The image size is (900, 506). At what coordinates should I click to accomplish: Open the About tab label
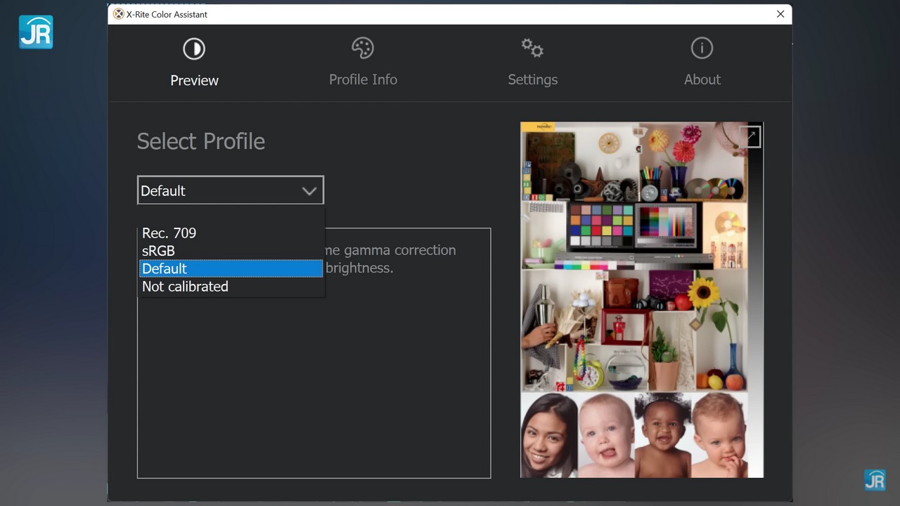pyautogui.click(x=702, y=79)
